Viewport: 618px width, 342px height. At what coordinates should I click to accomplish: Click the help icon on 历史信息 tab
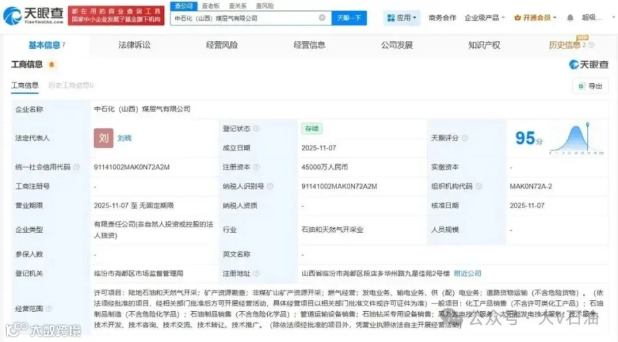tap(591, 45)
